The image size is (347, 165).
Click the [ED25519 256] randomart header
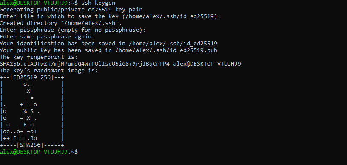[32, 77]
